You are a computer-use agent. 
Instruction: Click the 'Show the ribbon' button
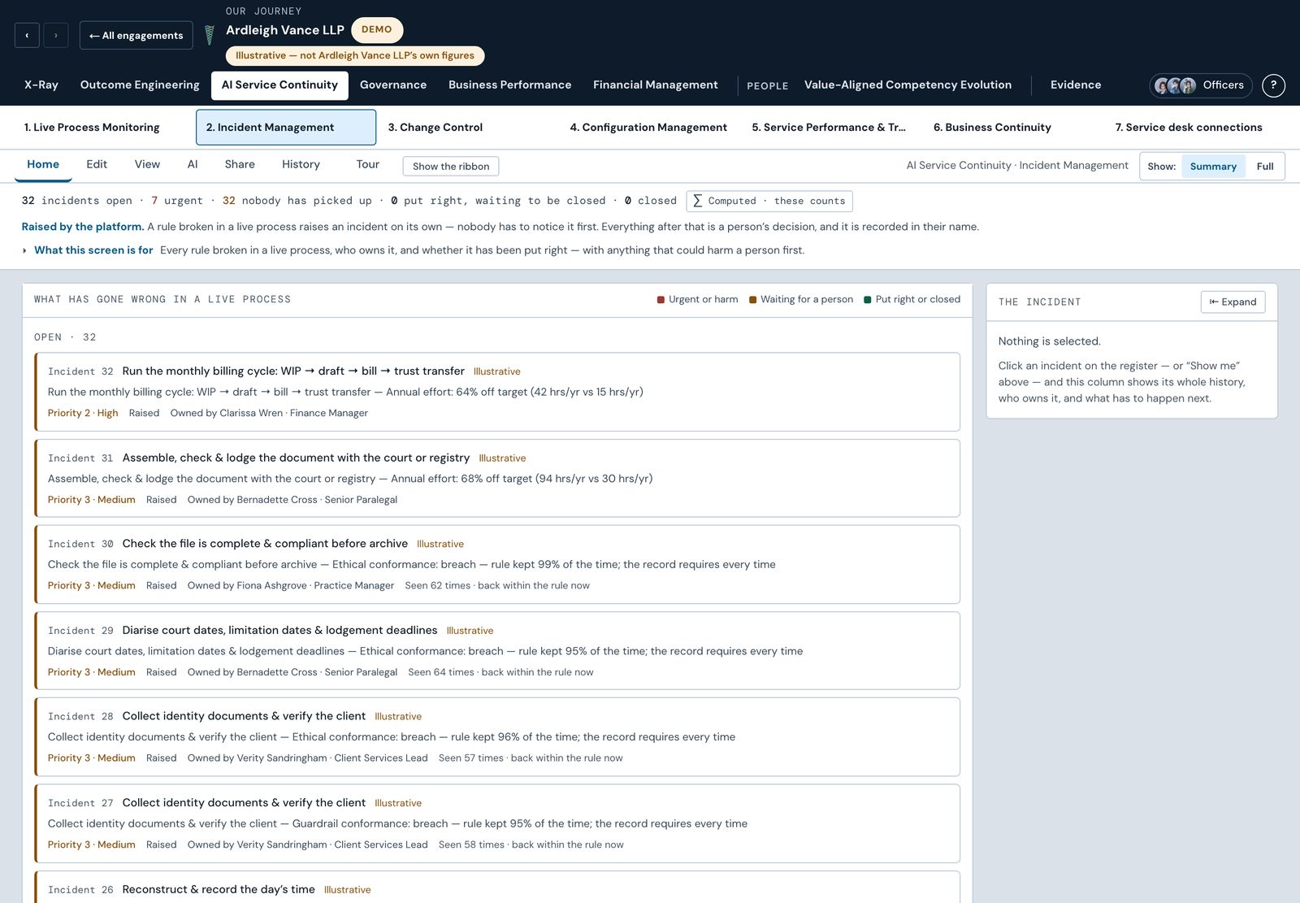pos(451,167)
